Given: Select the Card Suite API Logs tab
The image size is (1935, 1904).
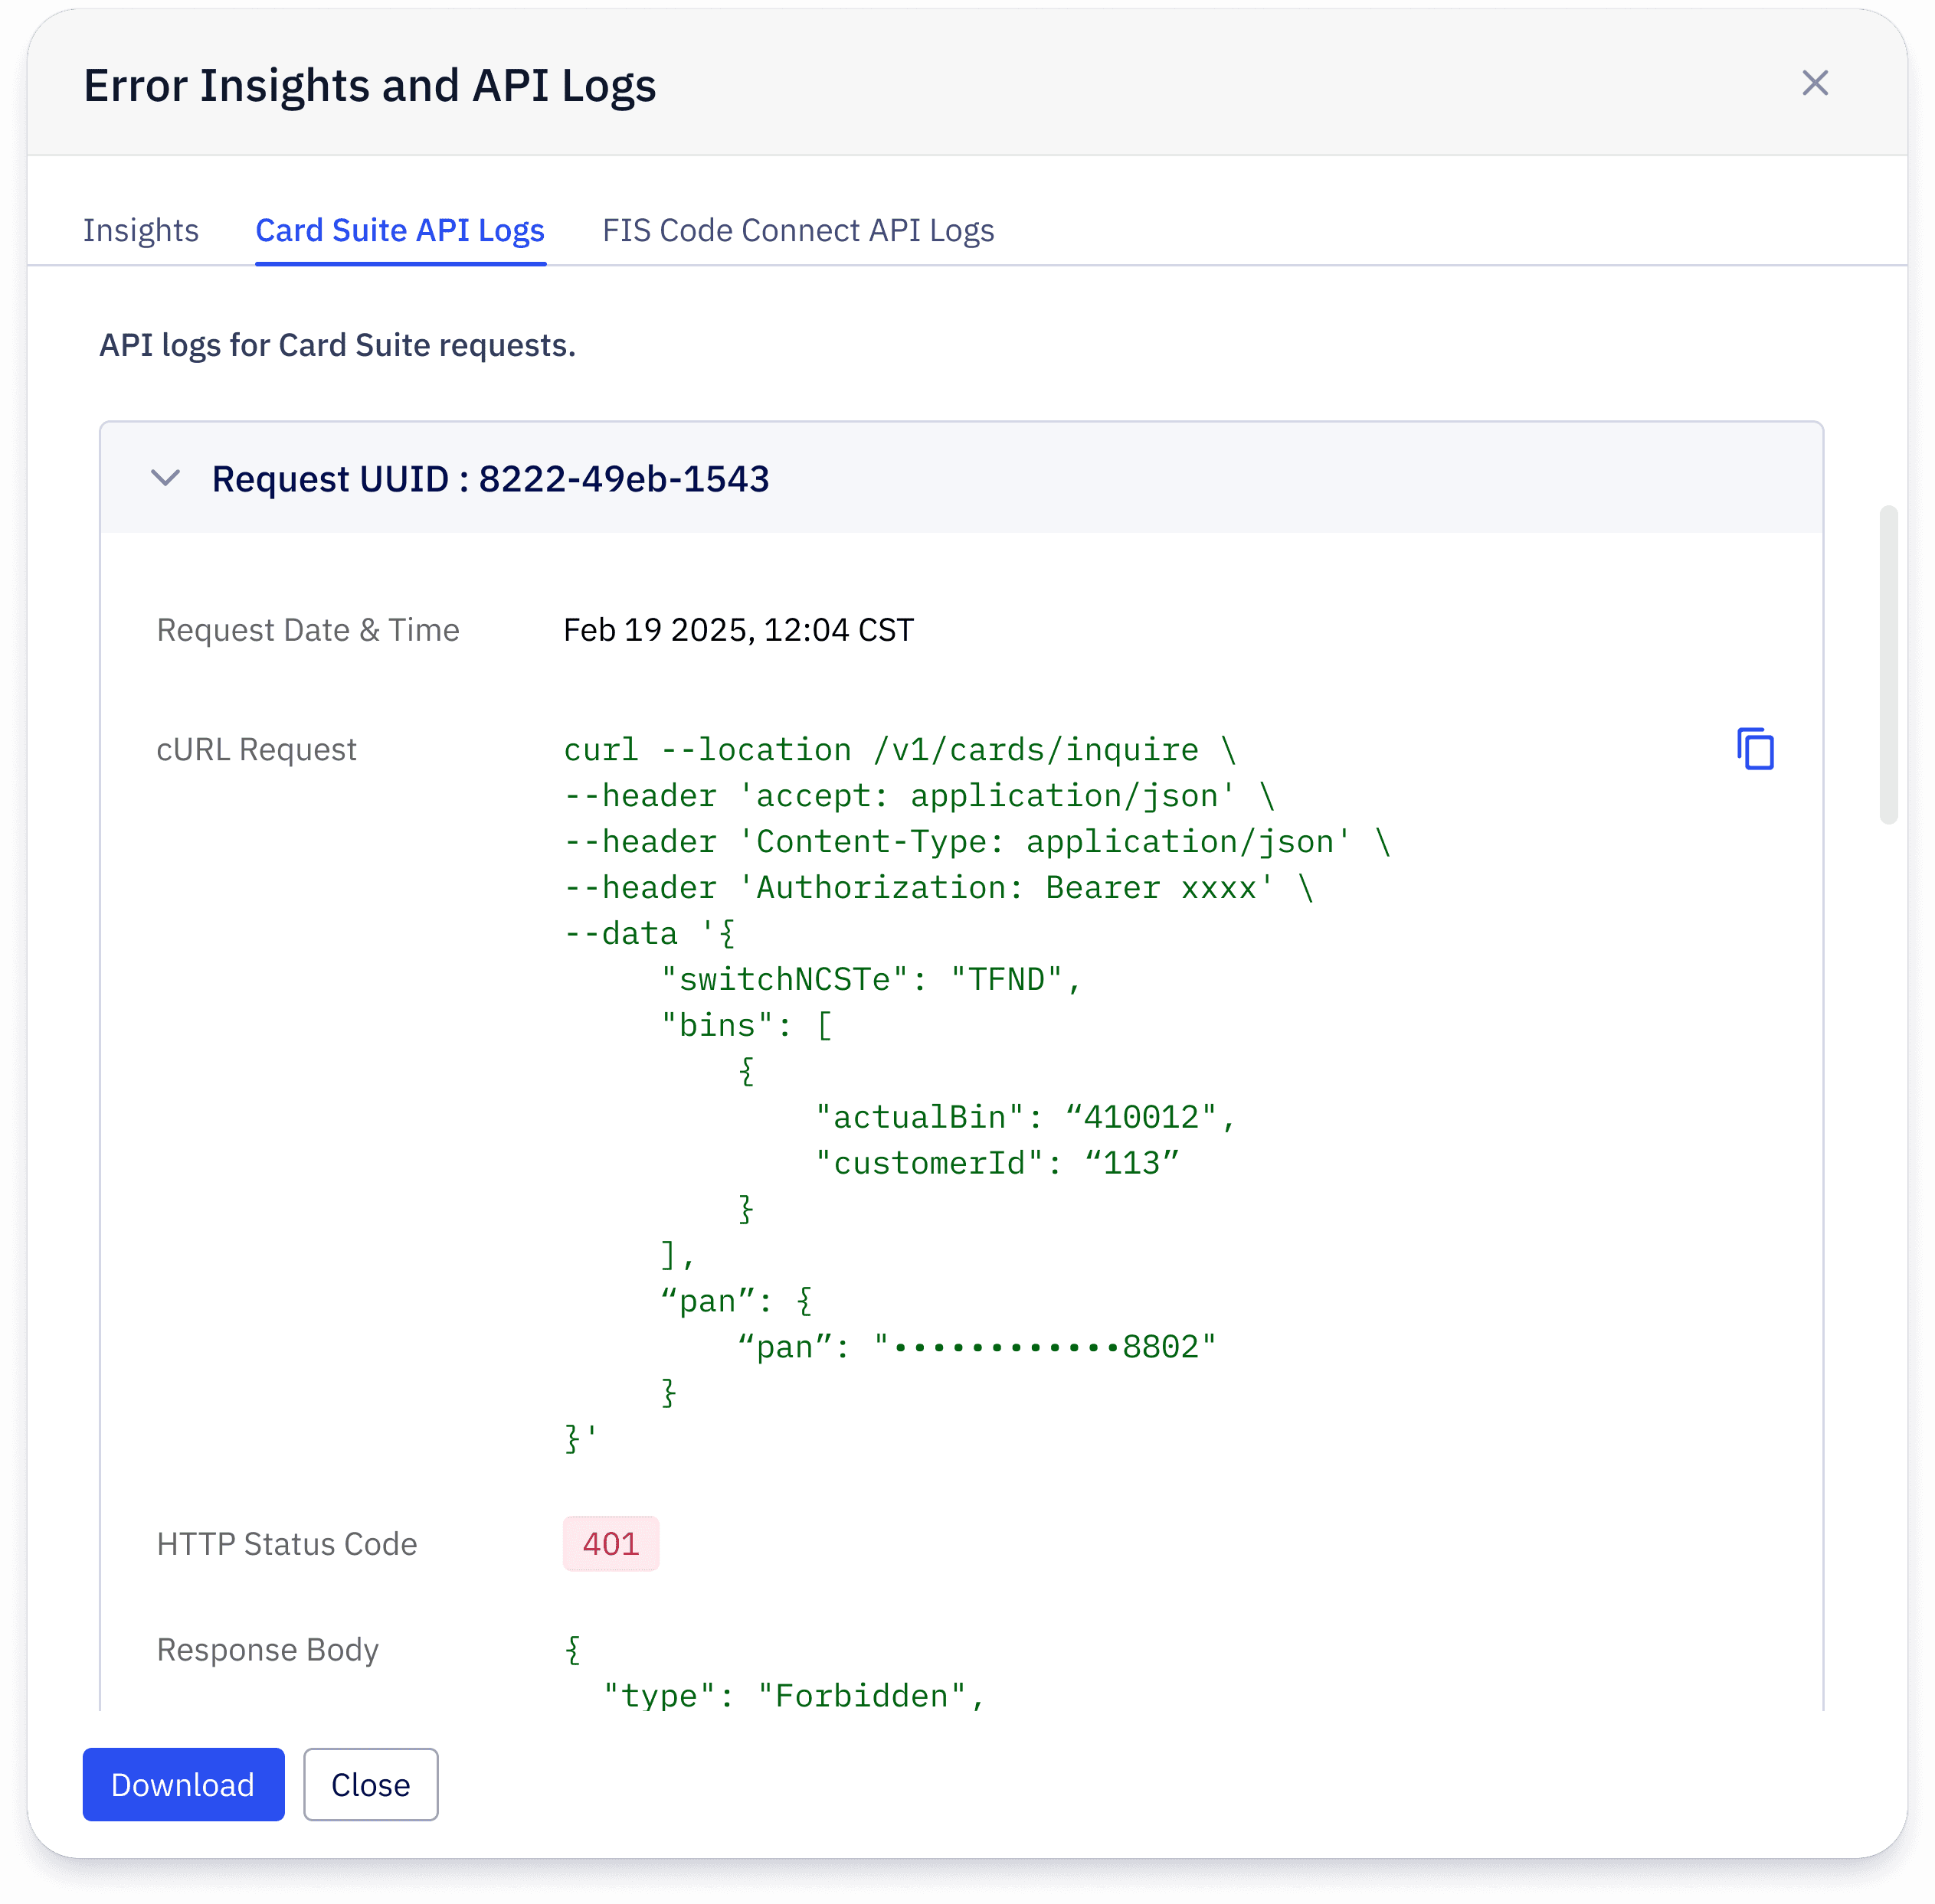Looking at the screenshot, I should [399, 230].
